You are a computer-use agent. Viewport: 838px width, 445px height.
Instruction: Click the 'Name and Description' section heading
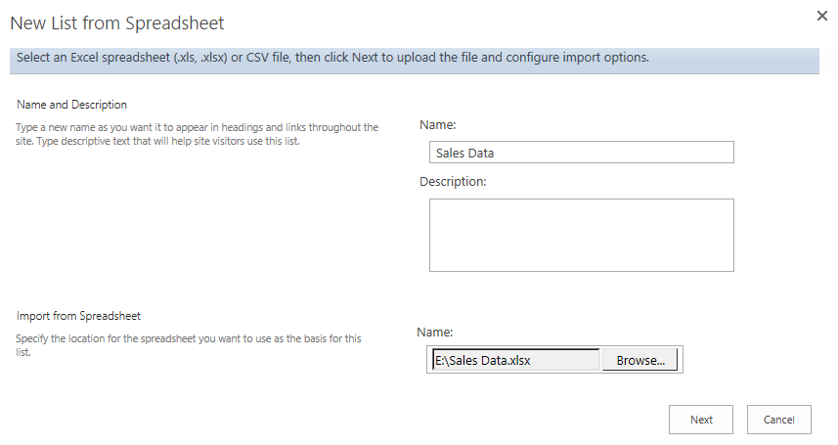71,105
